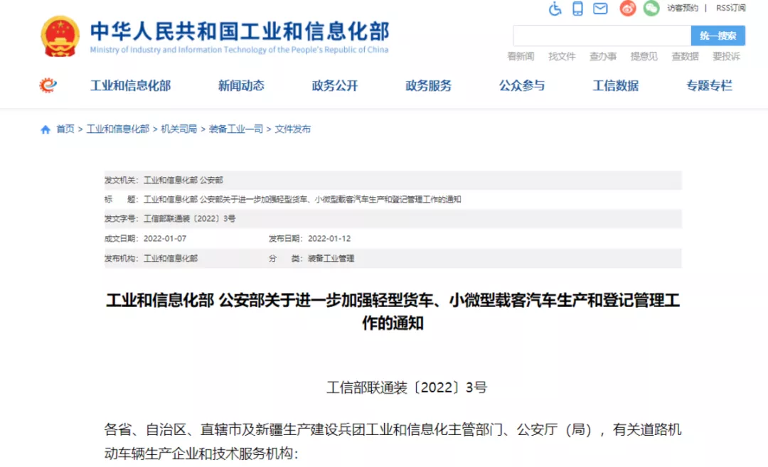Open 工信数据 navigation menu
Screen dimensions: 768x467
616,86
